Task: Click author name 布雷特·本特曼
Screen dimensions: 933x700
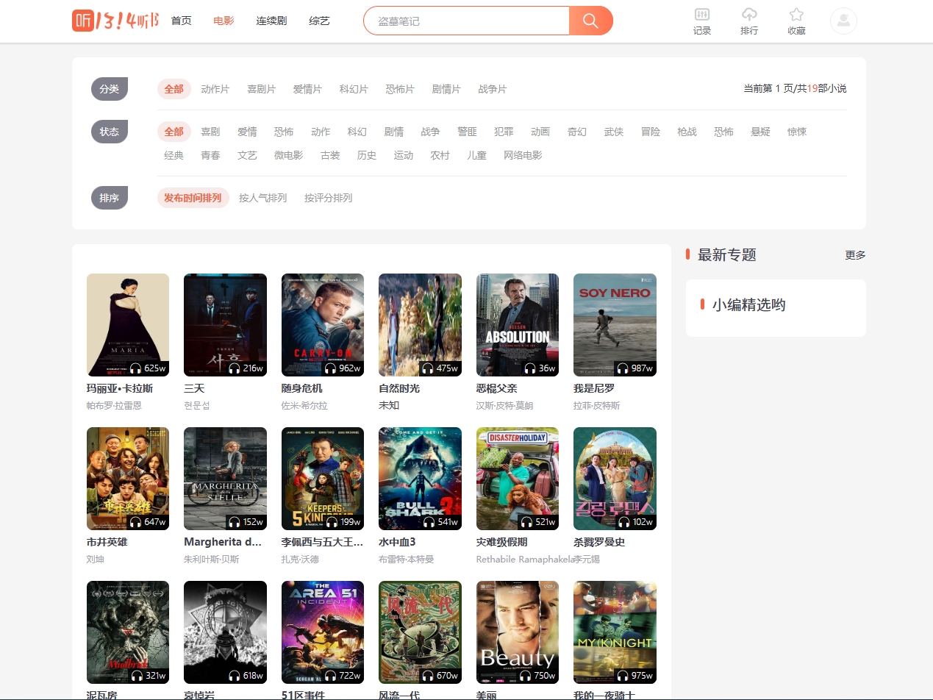Action: [x=406, y=560]
